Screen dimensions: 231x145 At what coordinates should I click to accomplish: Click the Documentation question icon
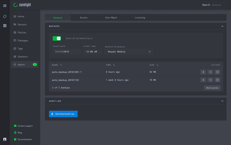pyautogui.click(x=15, y=139)
